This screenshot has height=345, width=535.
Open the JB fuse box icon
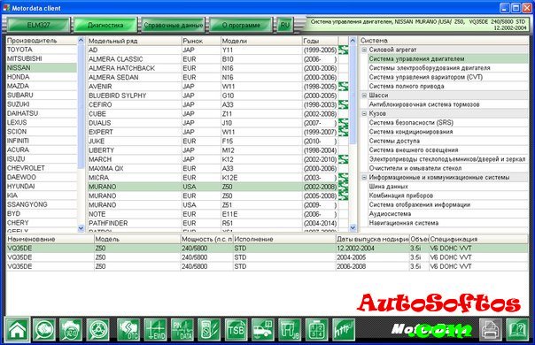290,329
